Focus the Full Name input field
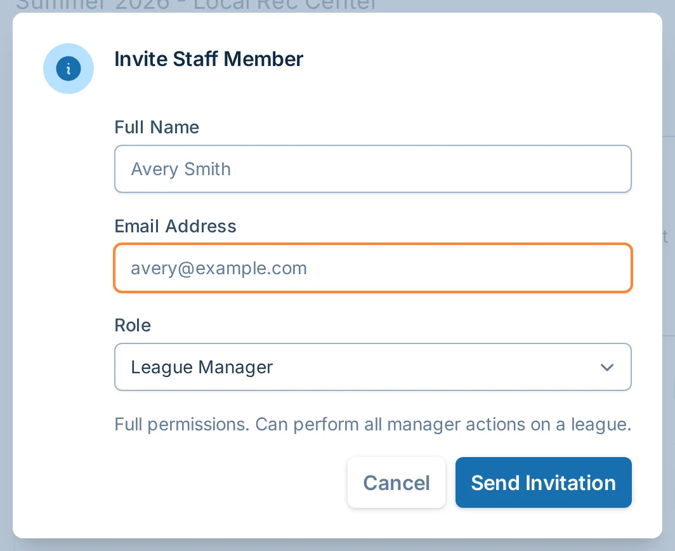The height and width of the screenshot is (551, 675). (x=373, y=169)
